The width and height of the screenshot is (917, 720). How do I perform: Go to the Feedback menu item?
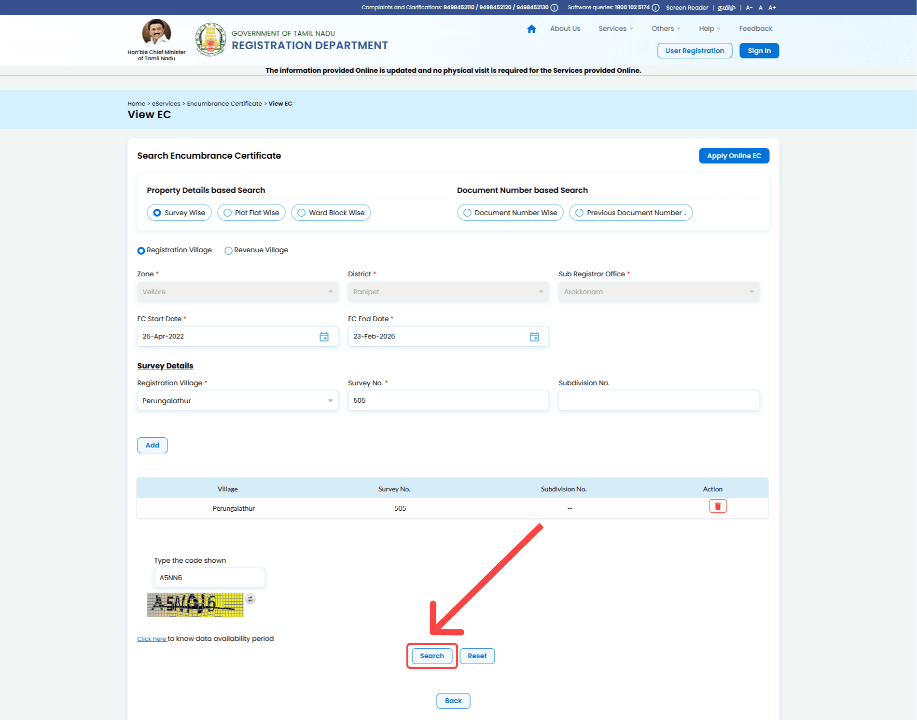[755, 29]
